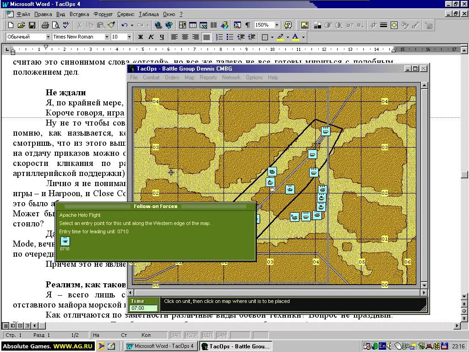Screen dimensions: 469x352
Task: Set left text alignment
Action: click(x=175, y=37)
